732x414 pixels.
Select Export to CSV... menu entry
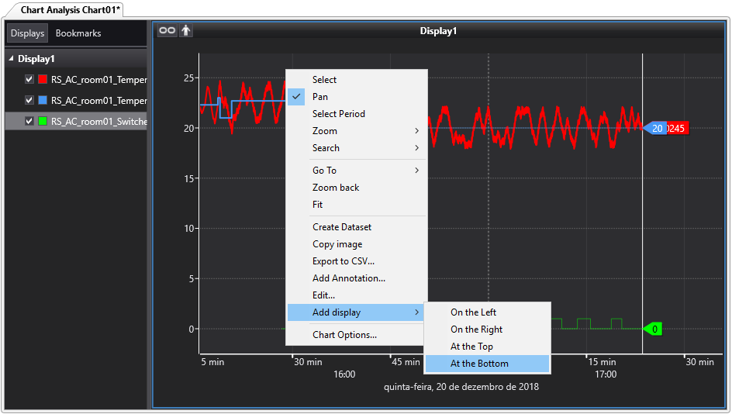click(x=343, y=261)
